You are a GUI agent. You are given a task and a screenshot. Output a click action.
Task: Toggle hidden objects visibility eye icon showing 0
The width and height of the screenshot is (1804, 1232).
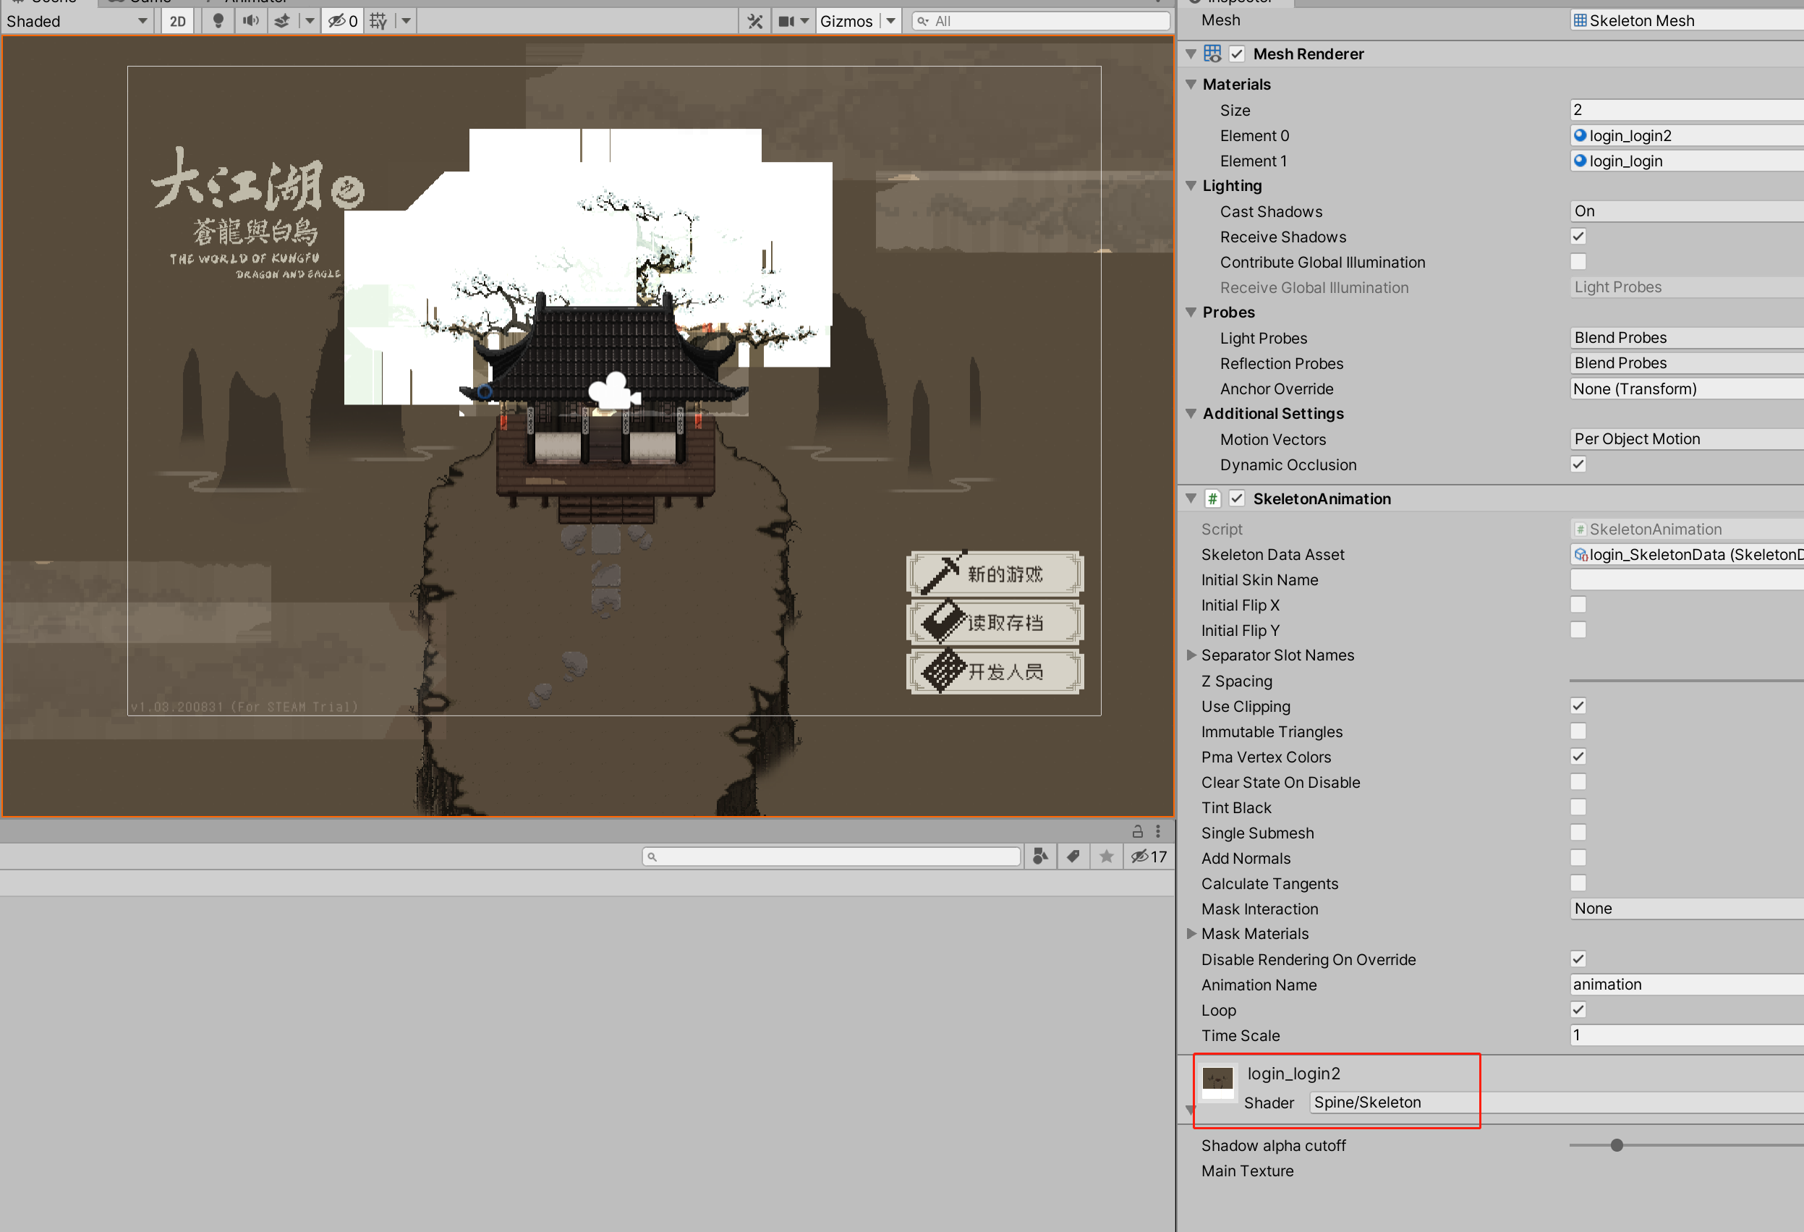coord(342,21)
